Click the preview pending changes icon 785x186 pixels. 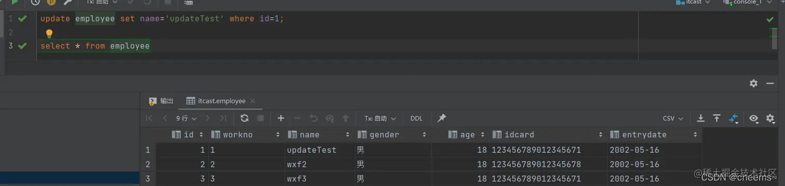pyautogui.click(x=330, y=118)
